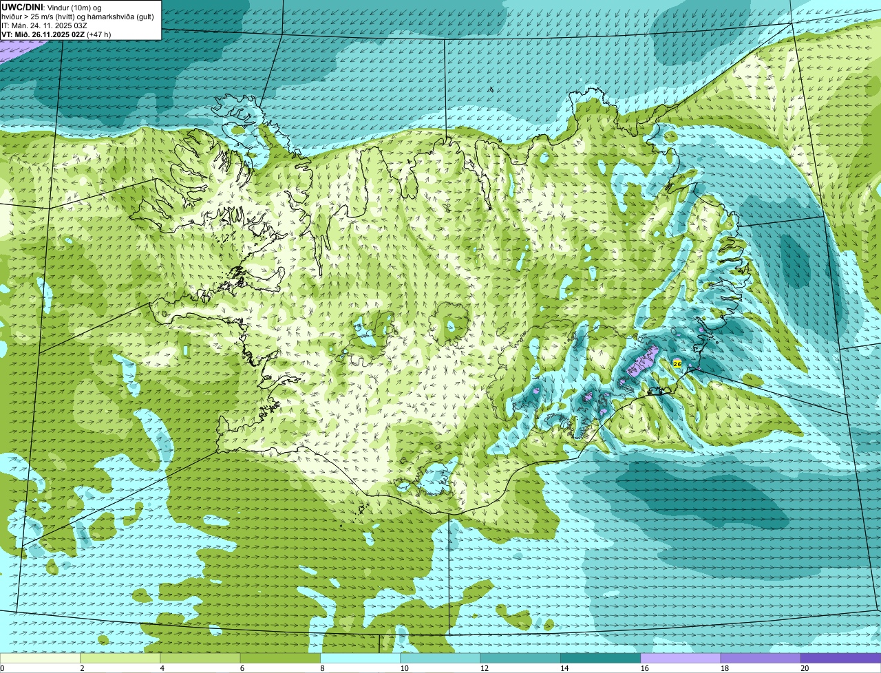The image size is (881, 673).
Task: Click the '16' label on the scale
Action: tap(644, 668)
